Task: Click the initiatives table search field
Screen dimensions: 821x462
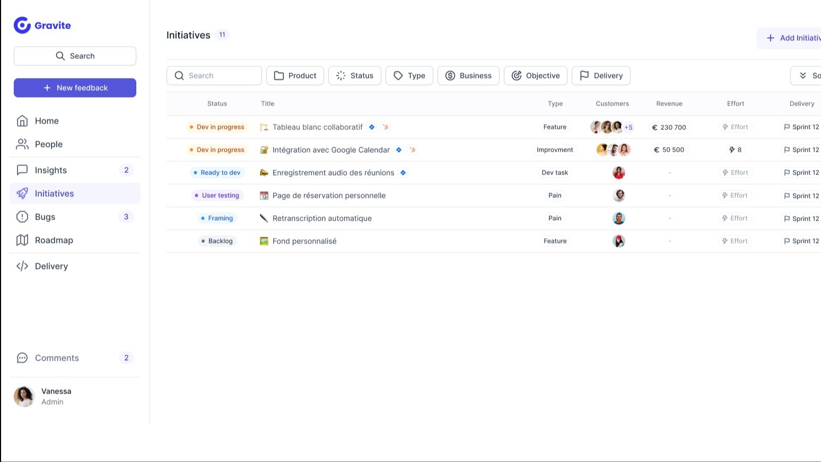Action: point(214,76)
